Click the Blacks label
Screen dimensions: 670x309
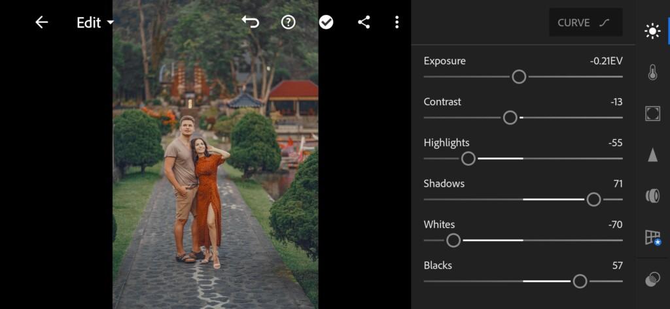[x=438, y=265]
